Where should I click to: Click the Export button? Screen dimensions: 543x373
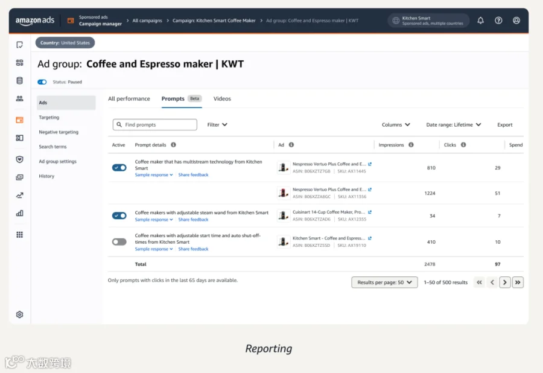504,125
